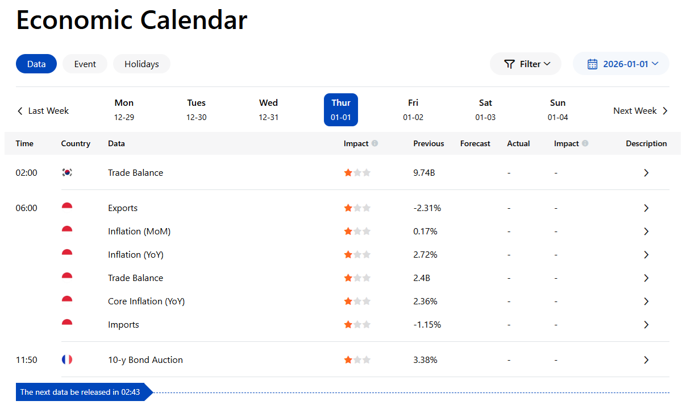Click the Description column header
Image resolution: width=687 pixels, height=409 pixels.
pyautogui.click(x=646, y=143)
